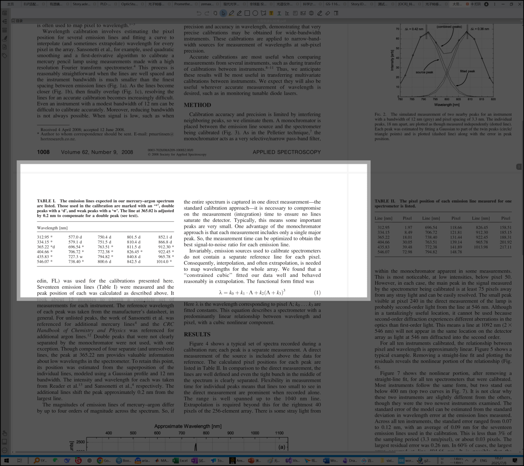This screenshot has height=466, width=524.
Task: Select the rectangle shape tool
Action: 247,13
